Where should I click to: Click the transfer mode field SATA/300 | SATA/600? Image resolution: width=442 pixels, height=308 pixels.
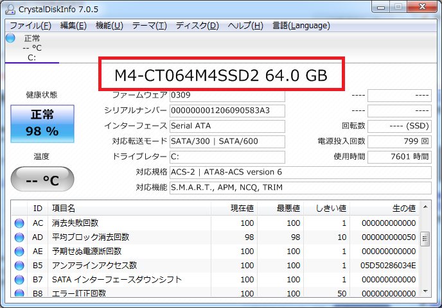pos(227,141)
